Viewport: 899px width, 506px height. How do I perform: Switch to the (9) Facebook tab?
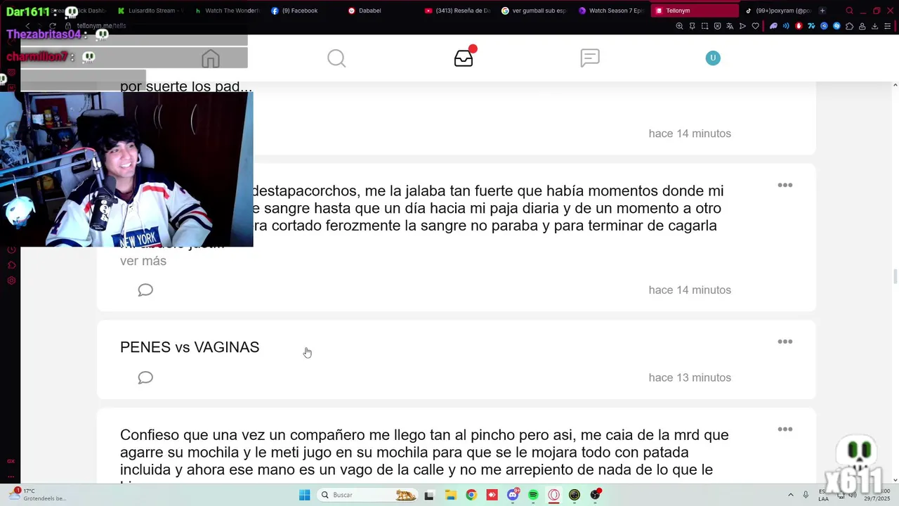coord(303,11)
